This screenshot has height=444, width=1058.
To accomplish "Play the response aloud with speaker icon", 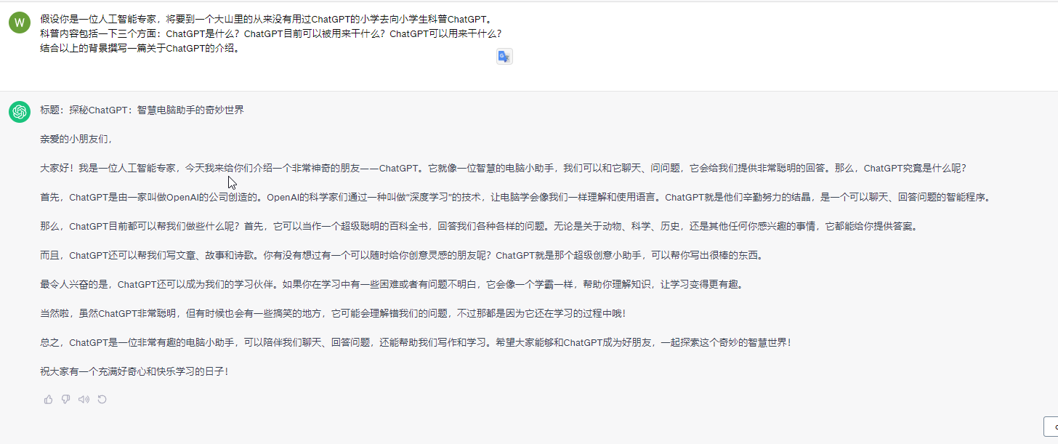I will coord(84,399).
